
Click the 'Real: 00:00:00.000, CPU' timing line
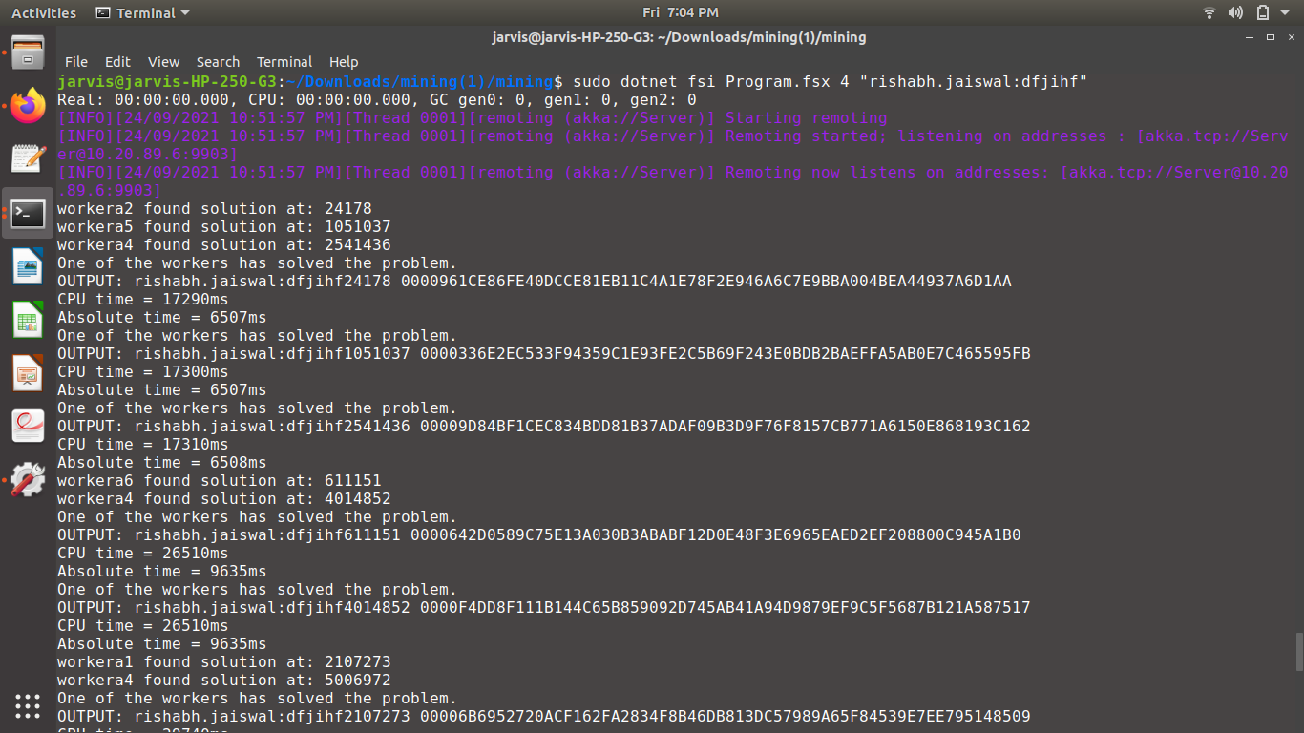pyautogui.click(x=377, y=99)
